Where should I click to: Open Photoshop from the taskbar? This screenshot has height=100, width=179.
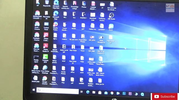click(124, 93)
